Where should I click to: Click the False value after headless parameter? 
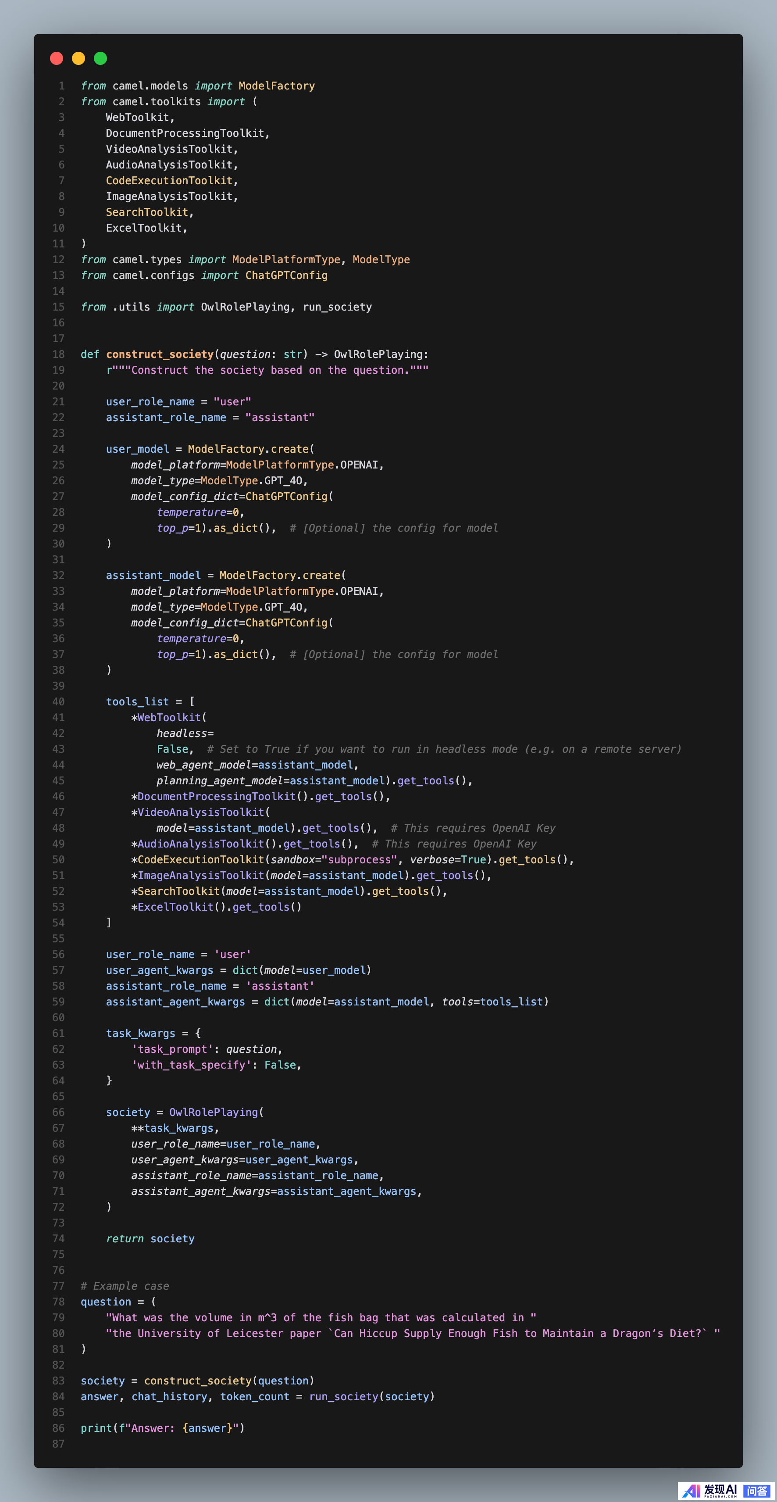(172, 749)
